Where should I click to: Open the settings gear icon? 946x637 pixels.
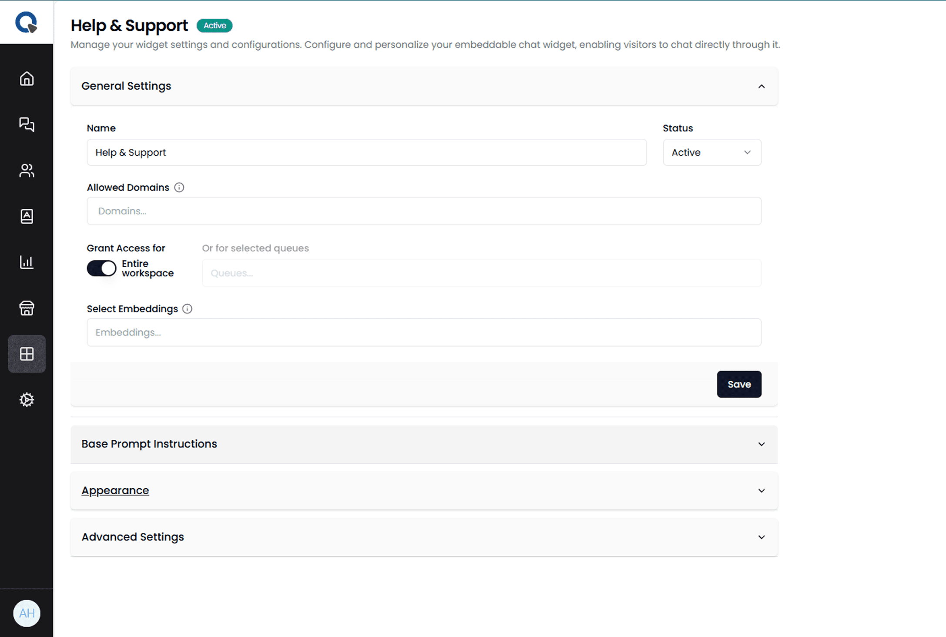pos(27,399)
